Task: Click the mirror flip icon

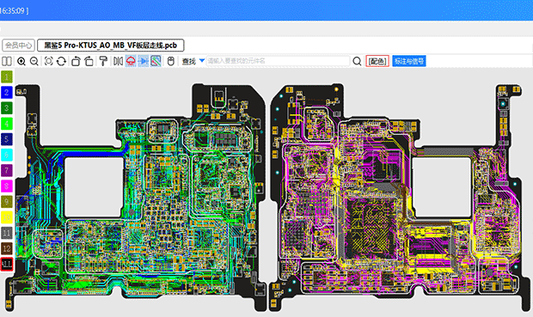Action: tap(118, 62)
